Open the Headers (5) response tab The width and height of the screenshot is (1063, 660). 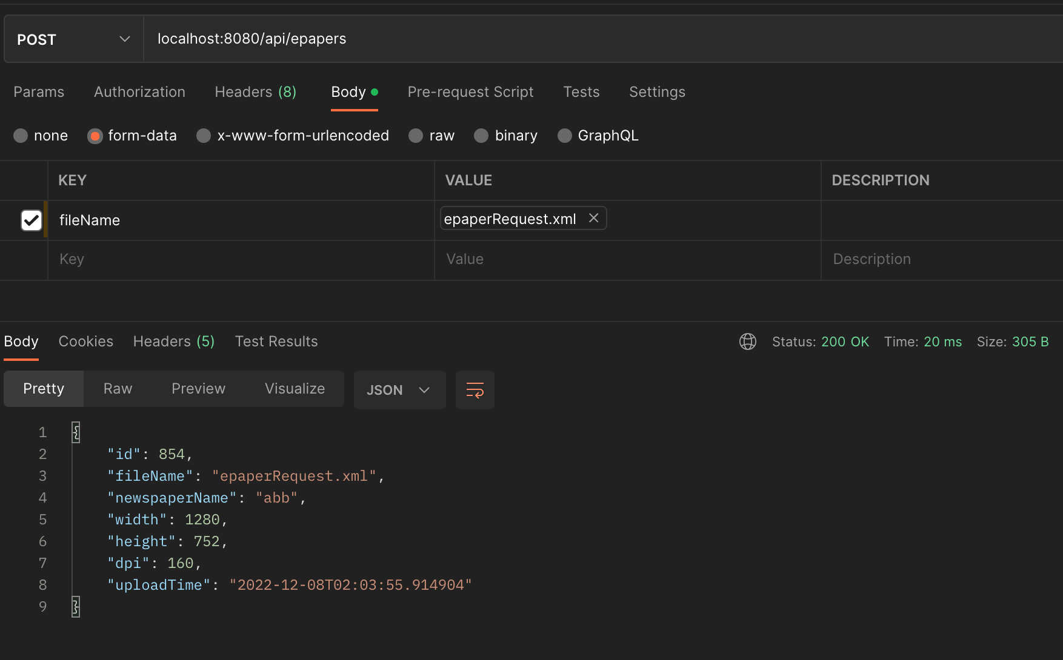[173, 342]
